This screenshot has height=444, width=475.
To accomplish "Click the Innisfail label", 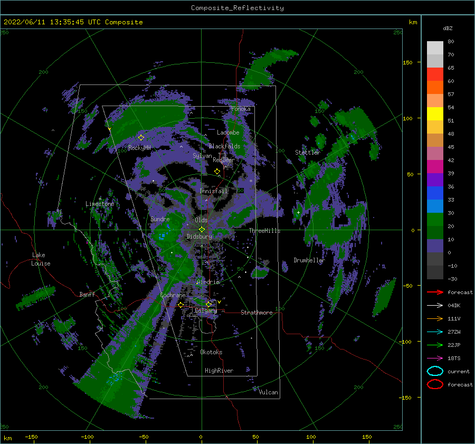I will pos(214,191).
